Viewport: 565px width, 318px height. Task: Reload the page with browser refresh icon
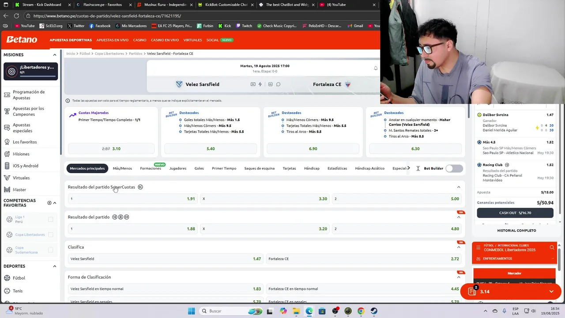(x=16, y=16)
